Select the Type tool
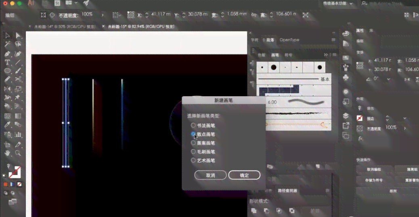This screenshot has width=419, height=217. [x=8, y=63]
